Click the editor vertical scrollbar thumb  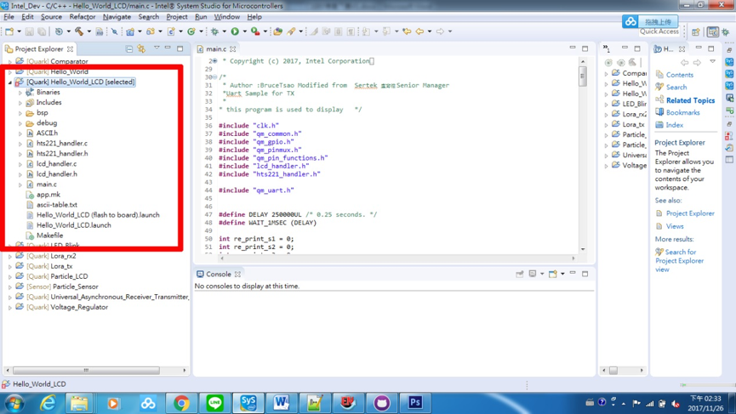(583, 77)
